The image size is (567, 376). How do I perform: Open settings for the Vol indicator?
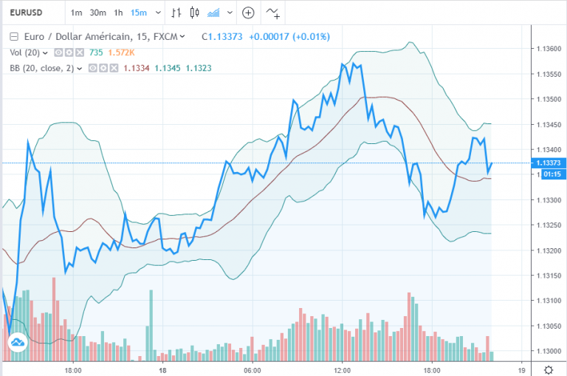[x=69, y=53]
